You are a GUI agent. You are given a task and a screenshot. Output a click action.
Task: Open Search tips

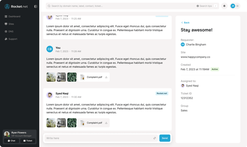coord(204,6)
